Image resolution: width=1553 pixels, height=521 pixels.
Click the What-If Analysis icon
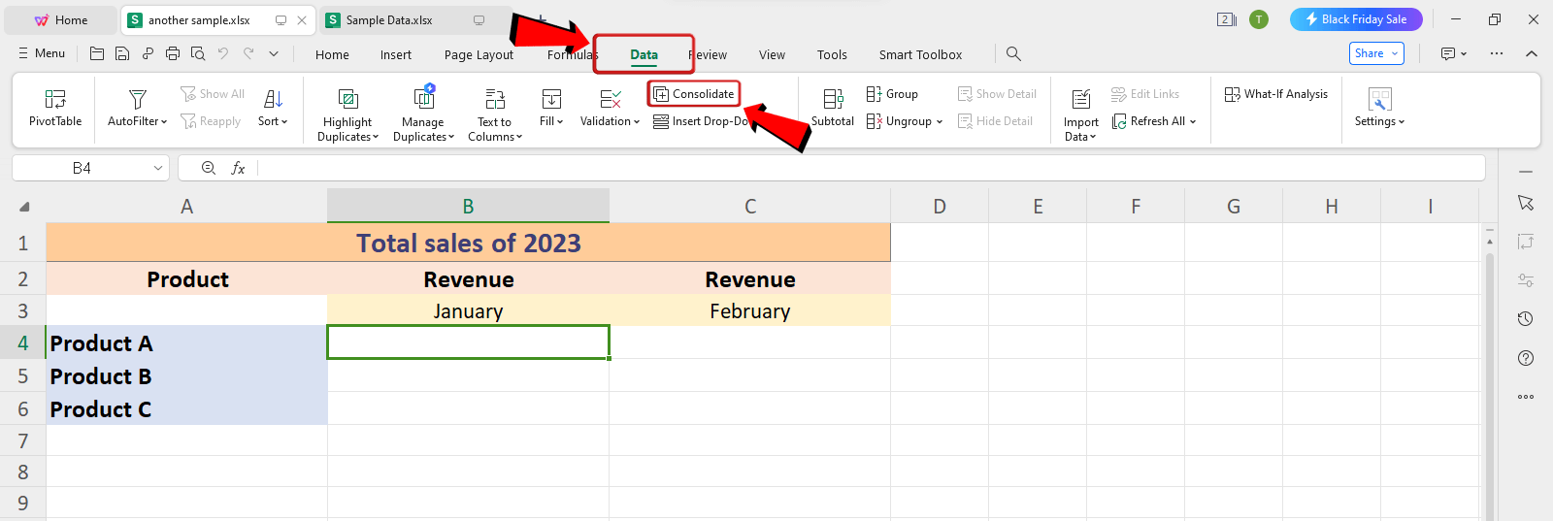(x=1233, y=94)
